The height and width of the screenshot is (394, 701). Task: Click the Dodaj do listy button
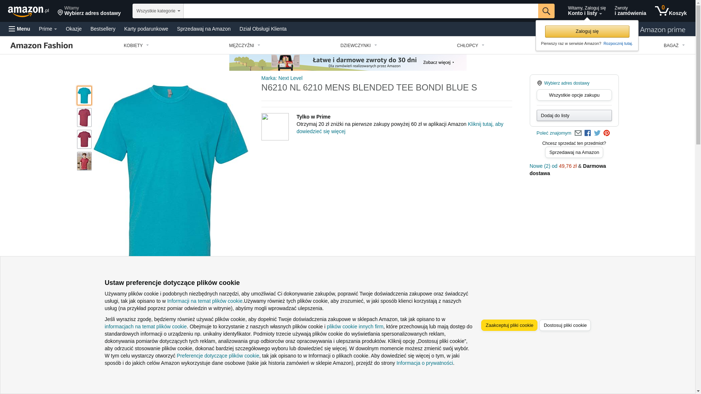pyautogui.click(x=574, y=116)
